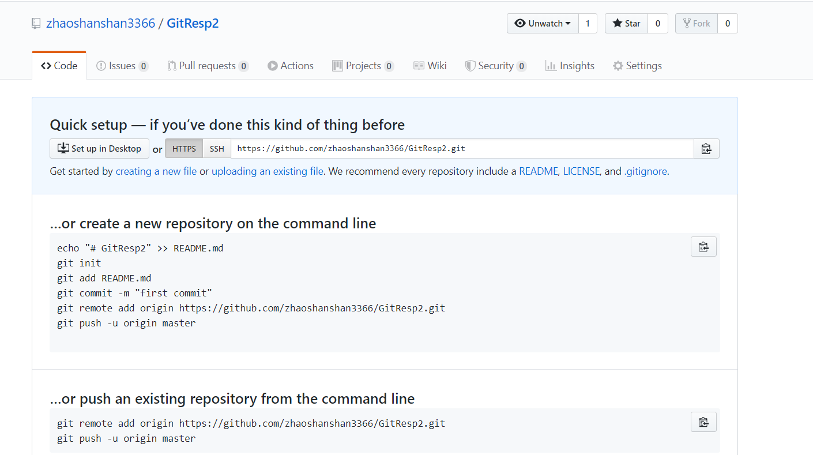View the Security tab
Screen dimensions: 813x455
coord(495,66)
